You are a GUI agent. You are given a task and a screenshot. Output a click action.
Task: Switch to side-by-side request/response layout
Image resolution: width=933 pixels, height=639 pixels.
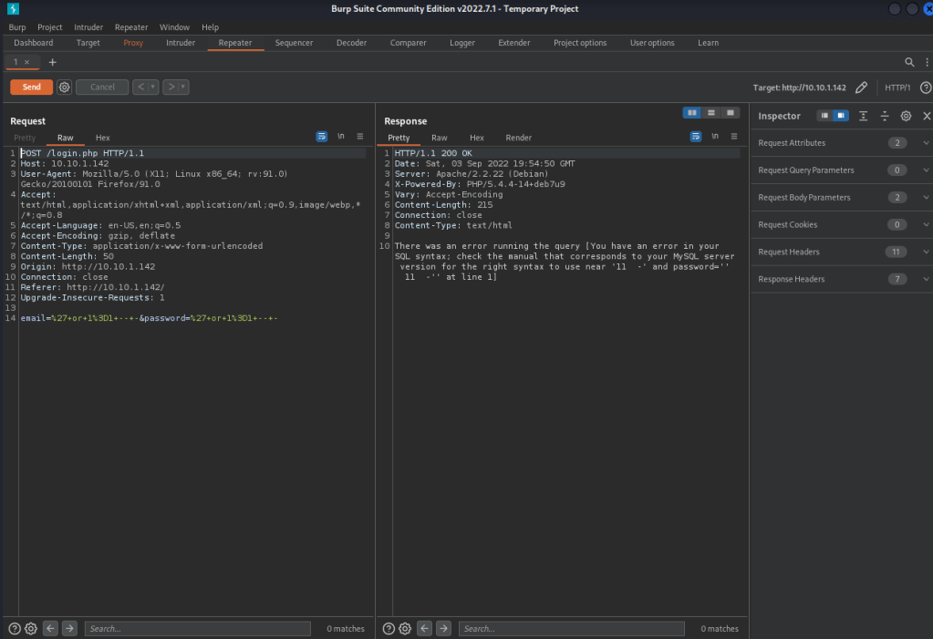click(x=692, y=112)
